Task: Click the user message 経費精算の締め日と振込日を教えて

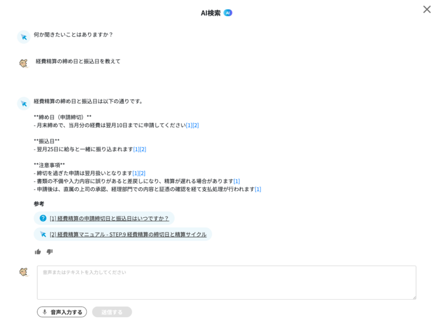Action: (x=78, y=61)
